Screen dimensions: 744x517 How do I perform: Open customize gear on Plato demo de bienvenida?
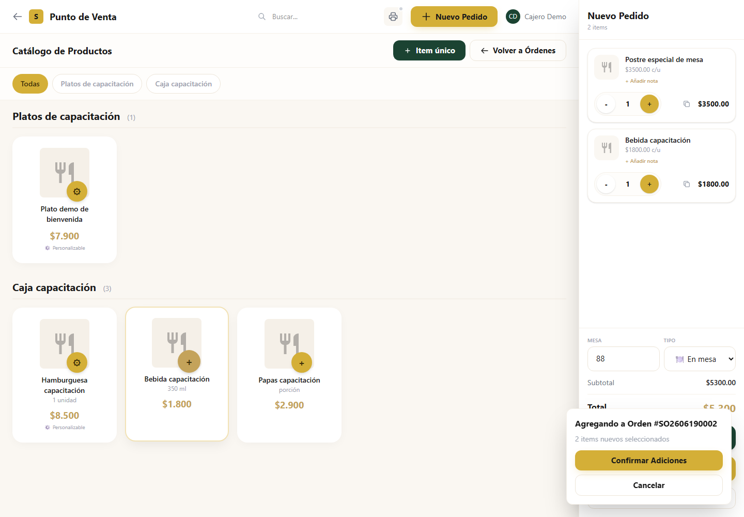[x=77, y=191]
